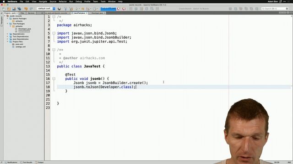Click the blue memory usage bar
The image size is (293, 164).
coord(108,9)
